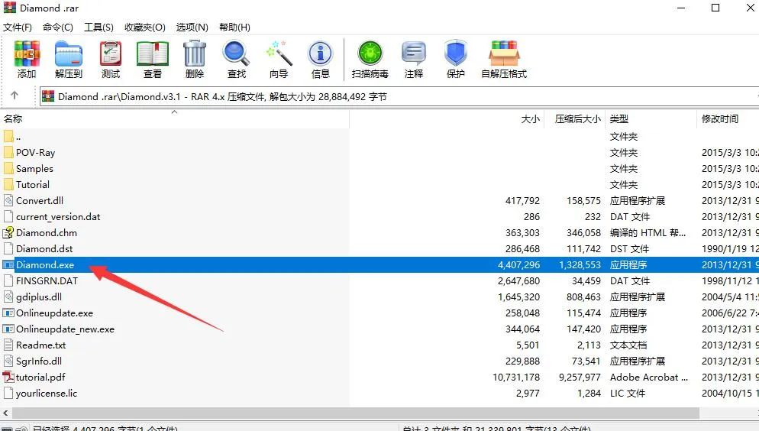Select the yourlicense.lic file
The width and height of the screenshot is (759, 431).
(47, 394)
